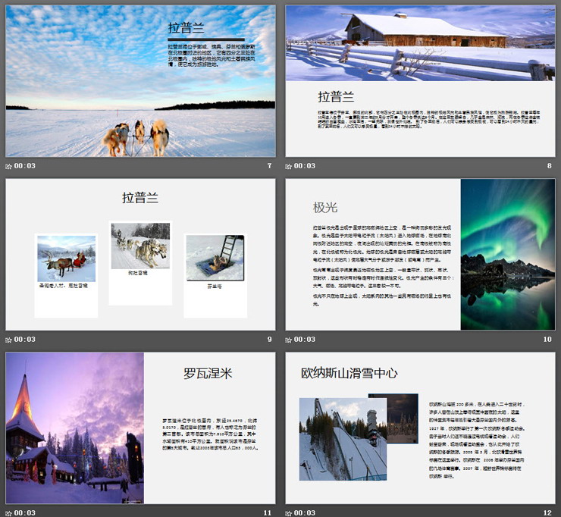Click the 00:03 timing under slide 8
The width and height of the screenshot is (561, 517).
(305, 166)
